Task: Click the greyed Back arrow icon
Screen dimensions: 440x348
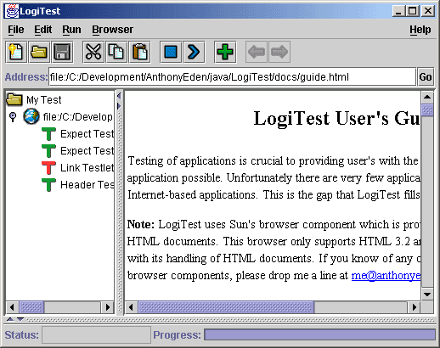Action: tap(257, 52)
